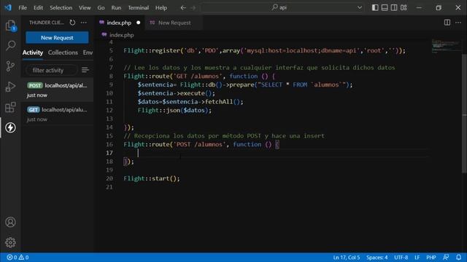Click the Flight::json($datos); line
Image resolution: width=467 pixels, height=262 pixels.
tap(174, 110)
